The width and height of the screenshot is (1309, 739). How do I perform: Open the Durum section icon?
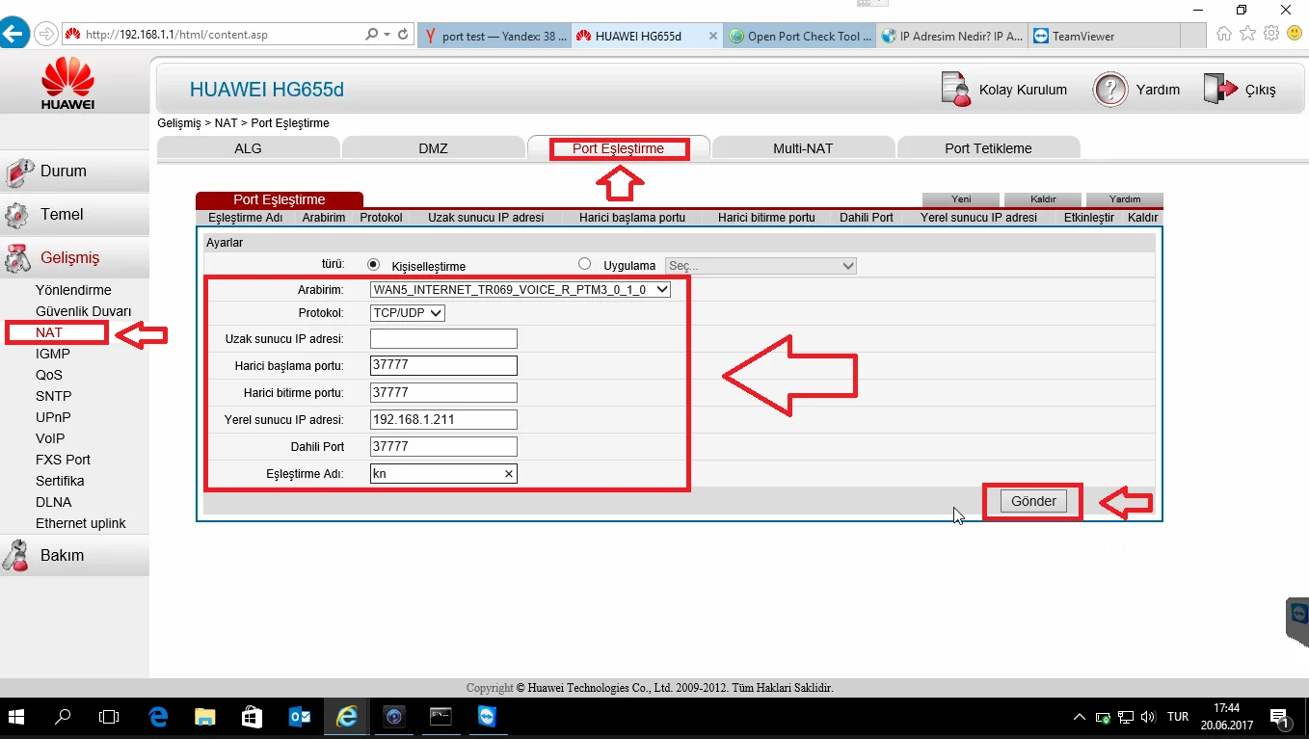[20, 172]
